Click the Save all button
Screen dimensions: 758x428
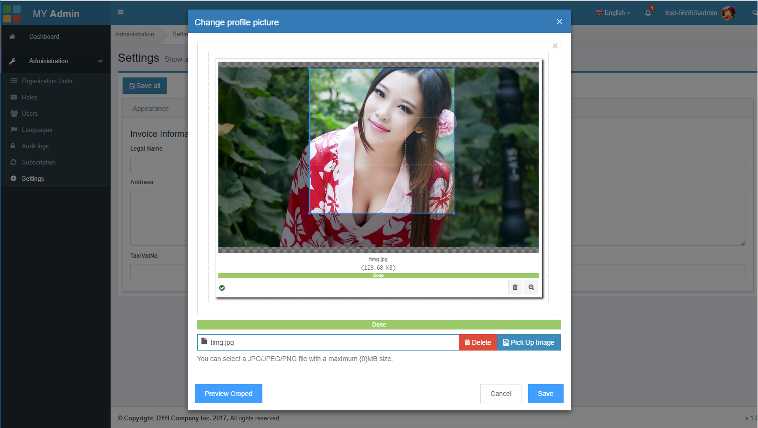[x=145, y=86]
